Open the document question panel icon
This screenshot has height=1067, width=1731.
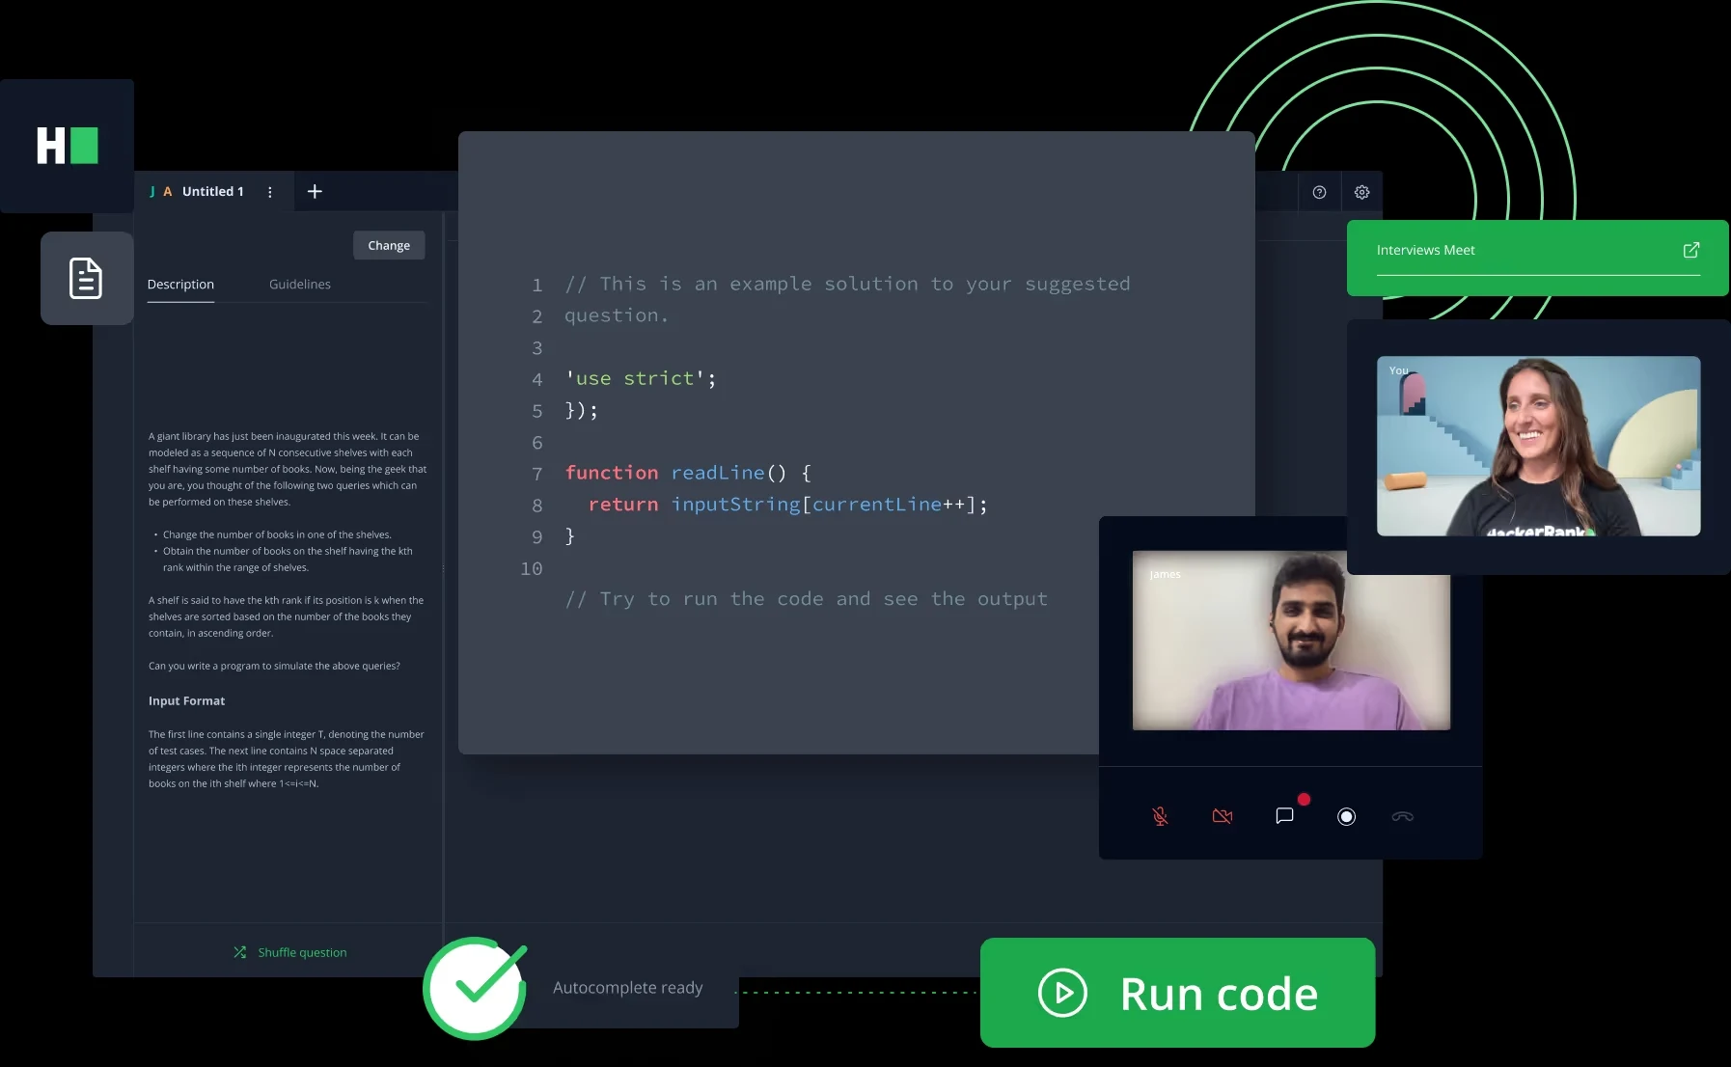[x=86, y=279]
